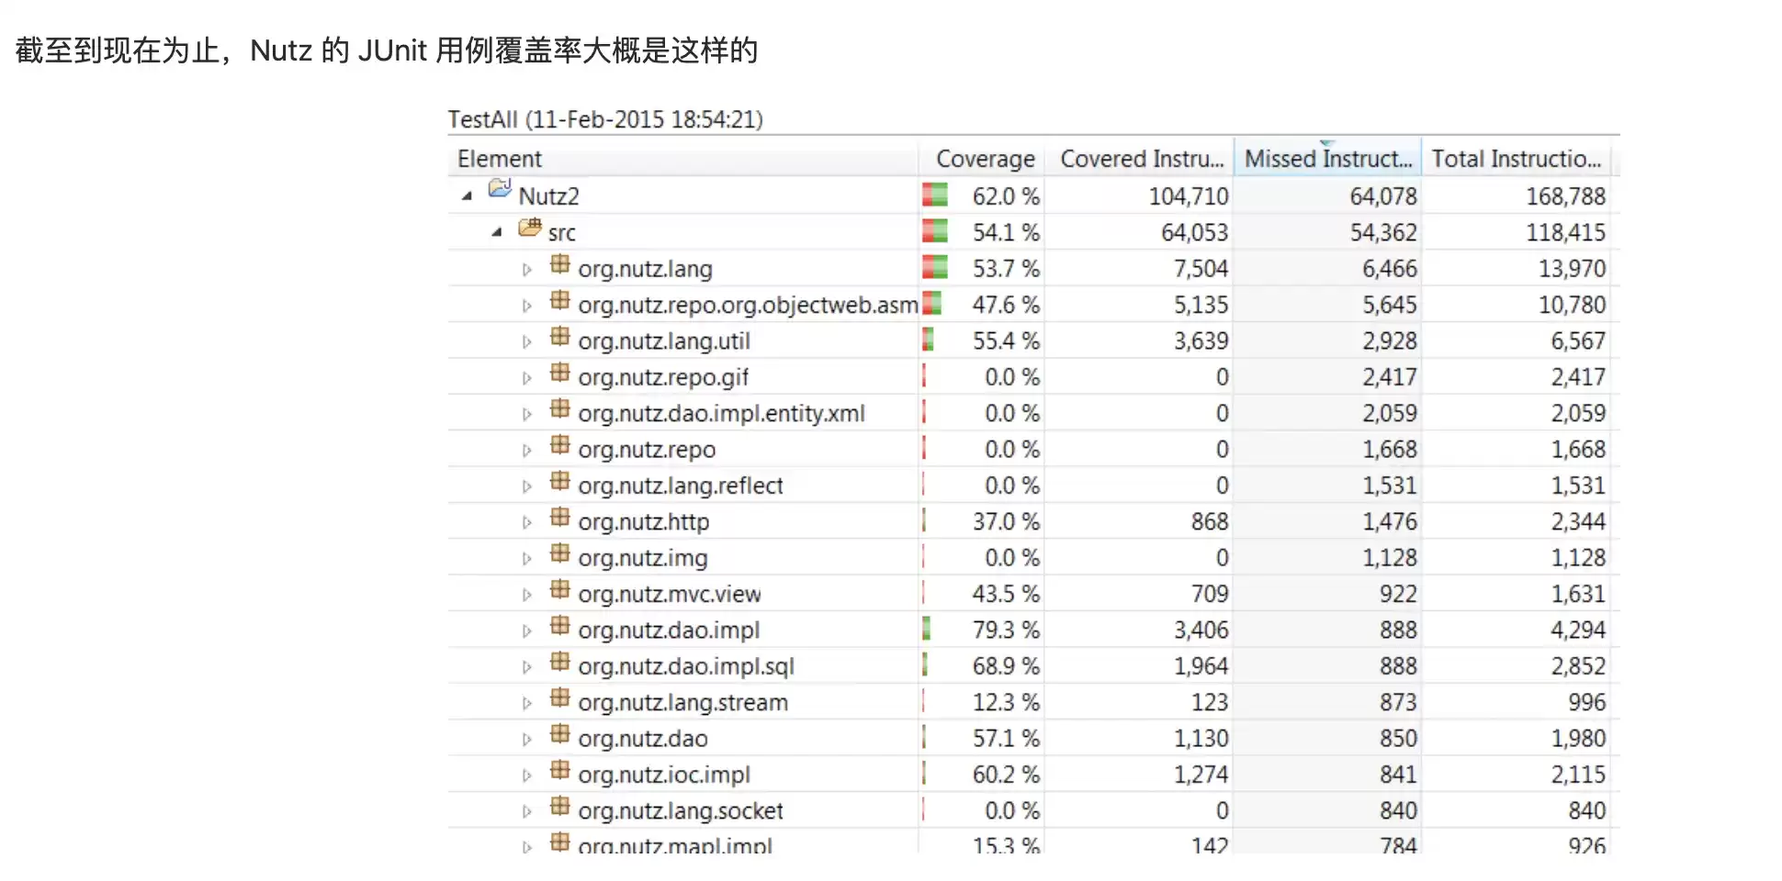Select the org.nutz.lang package icon
Image resolution: width=1782 pixels, height=881 pixels.
point(560,264)
